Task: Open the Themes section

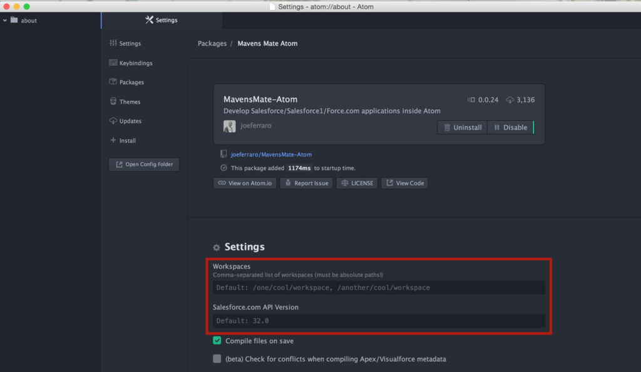Action: click(125, 102)
